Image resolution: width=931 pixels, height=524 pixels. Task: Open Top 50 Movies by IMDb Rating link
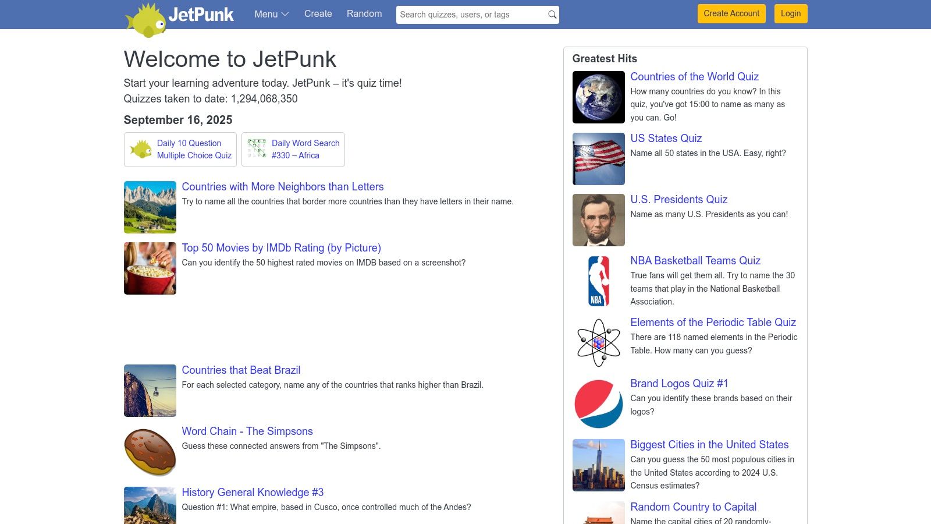281,248
